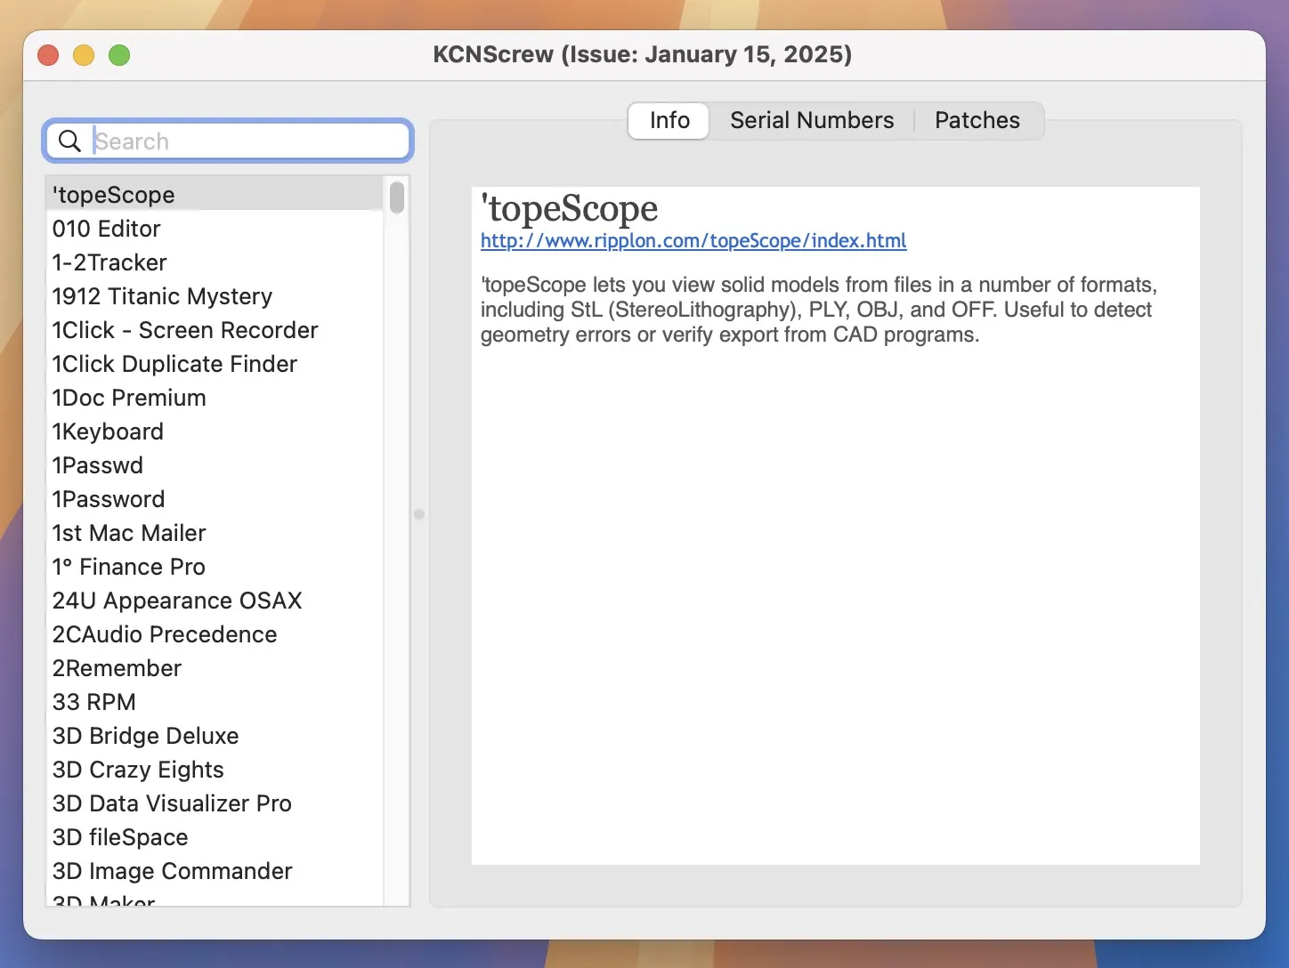Select 1Click - Screen Recorder entry
The height and width of the screenshot is (968, 1289).
pos(215,329)
